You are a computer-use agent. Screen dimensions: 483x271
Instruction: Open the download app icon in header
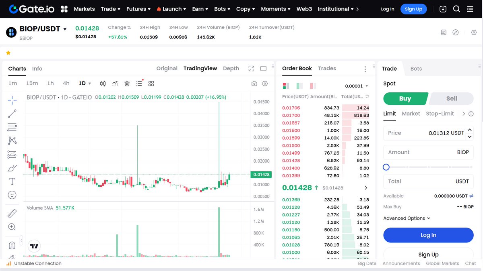tap(443, 9)
